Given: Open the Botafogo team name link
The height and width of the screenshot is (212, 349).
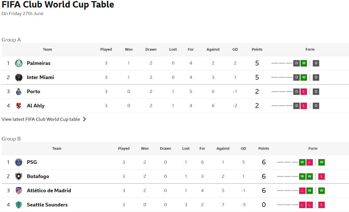Looking at the screenshot, I should (38, 176).
